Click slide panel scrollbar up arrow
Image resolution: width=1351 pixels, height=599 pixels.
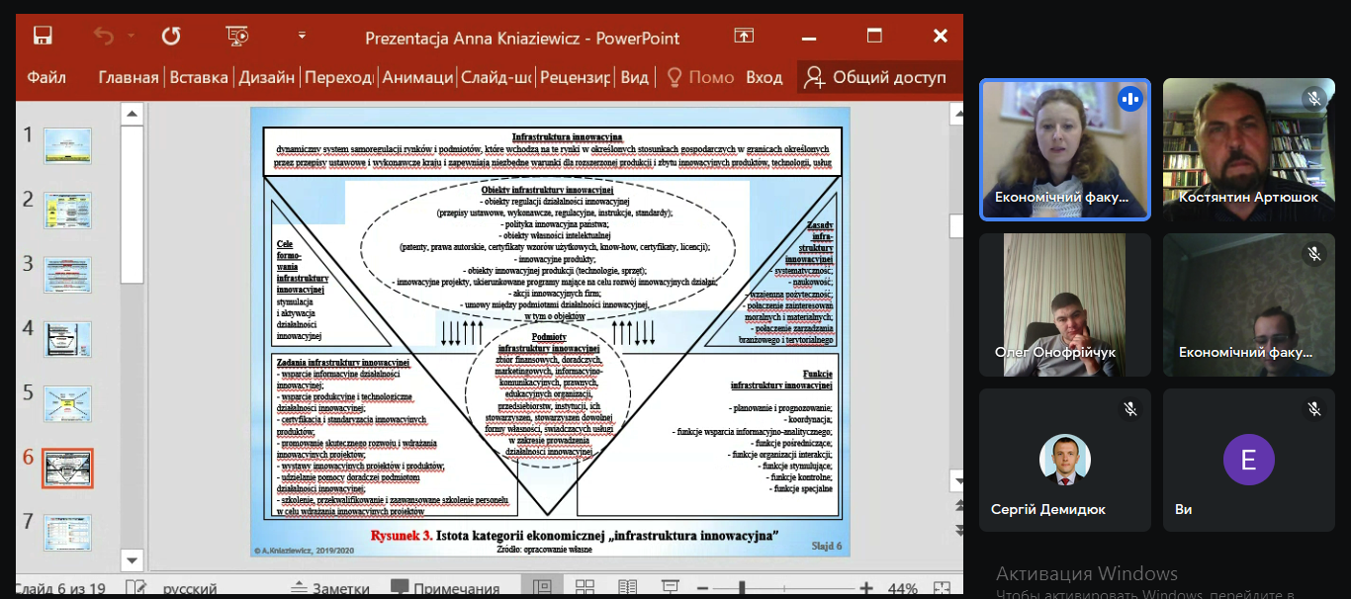click(x=132, y=115)
